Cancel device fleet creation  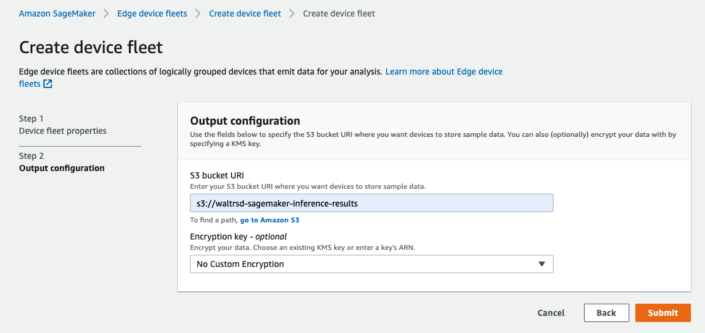point(551,313)
